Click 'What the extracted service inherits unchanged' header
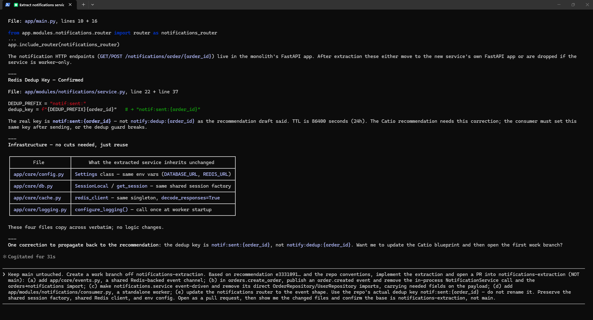Viewport: 593px width, 320px height. [x=151, y=162]
